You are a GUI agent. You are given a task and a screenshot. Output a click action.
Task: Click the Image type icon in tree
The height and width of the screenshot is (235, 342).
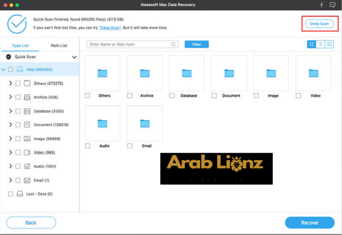click(27, 138)
